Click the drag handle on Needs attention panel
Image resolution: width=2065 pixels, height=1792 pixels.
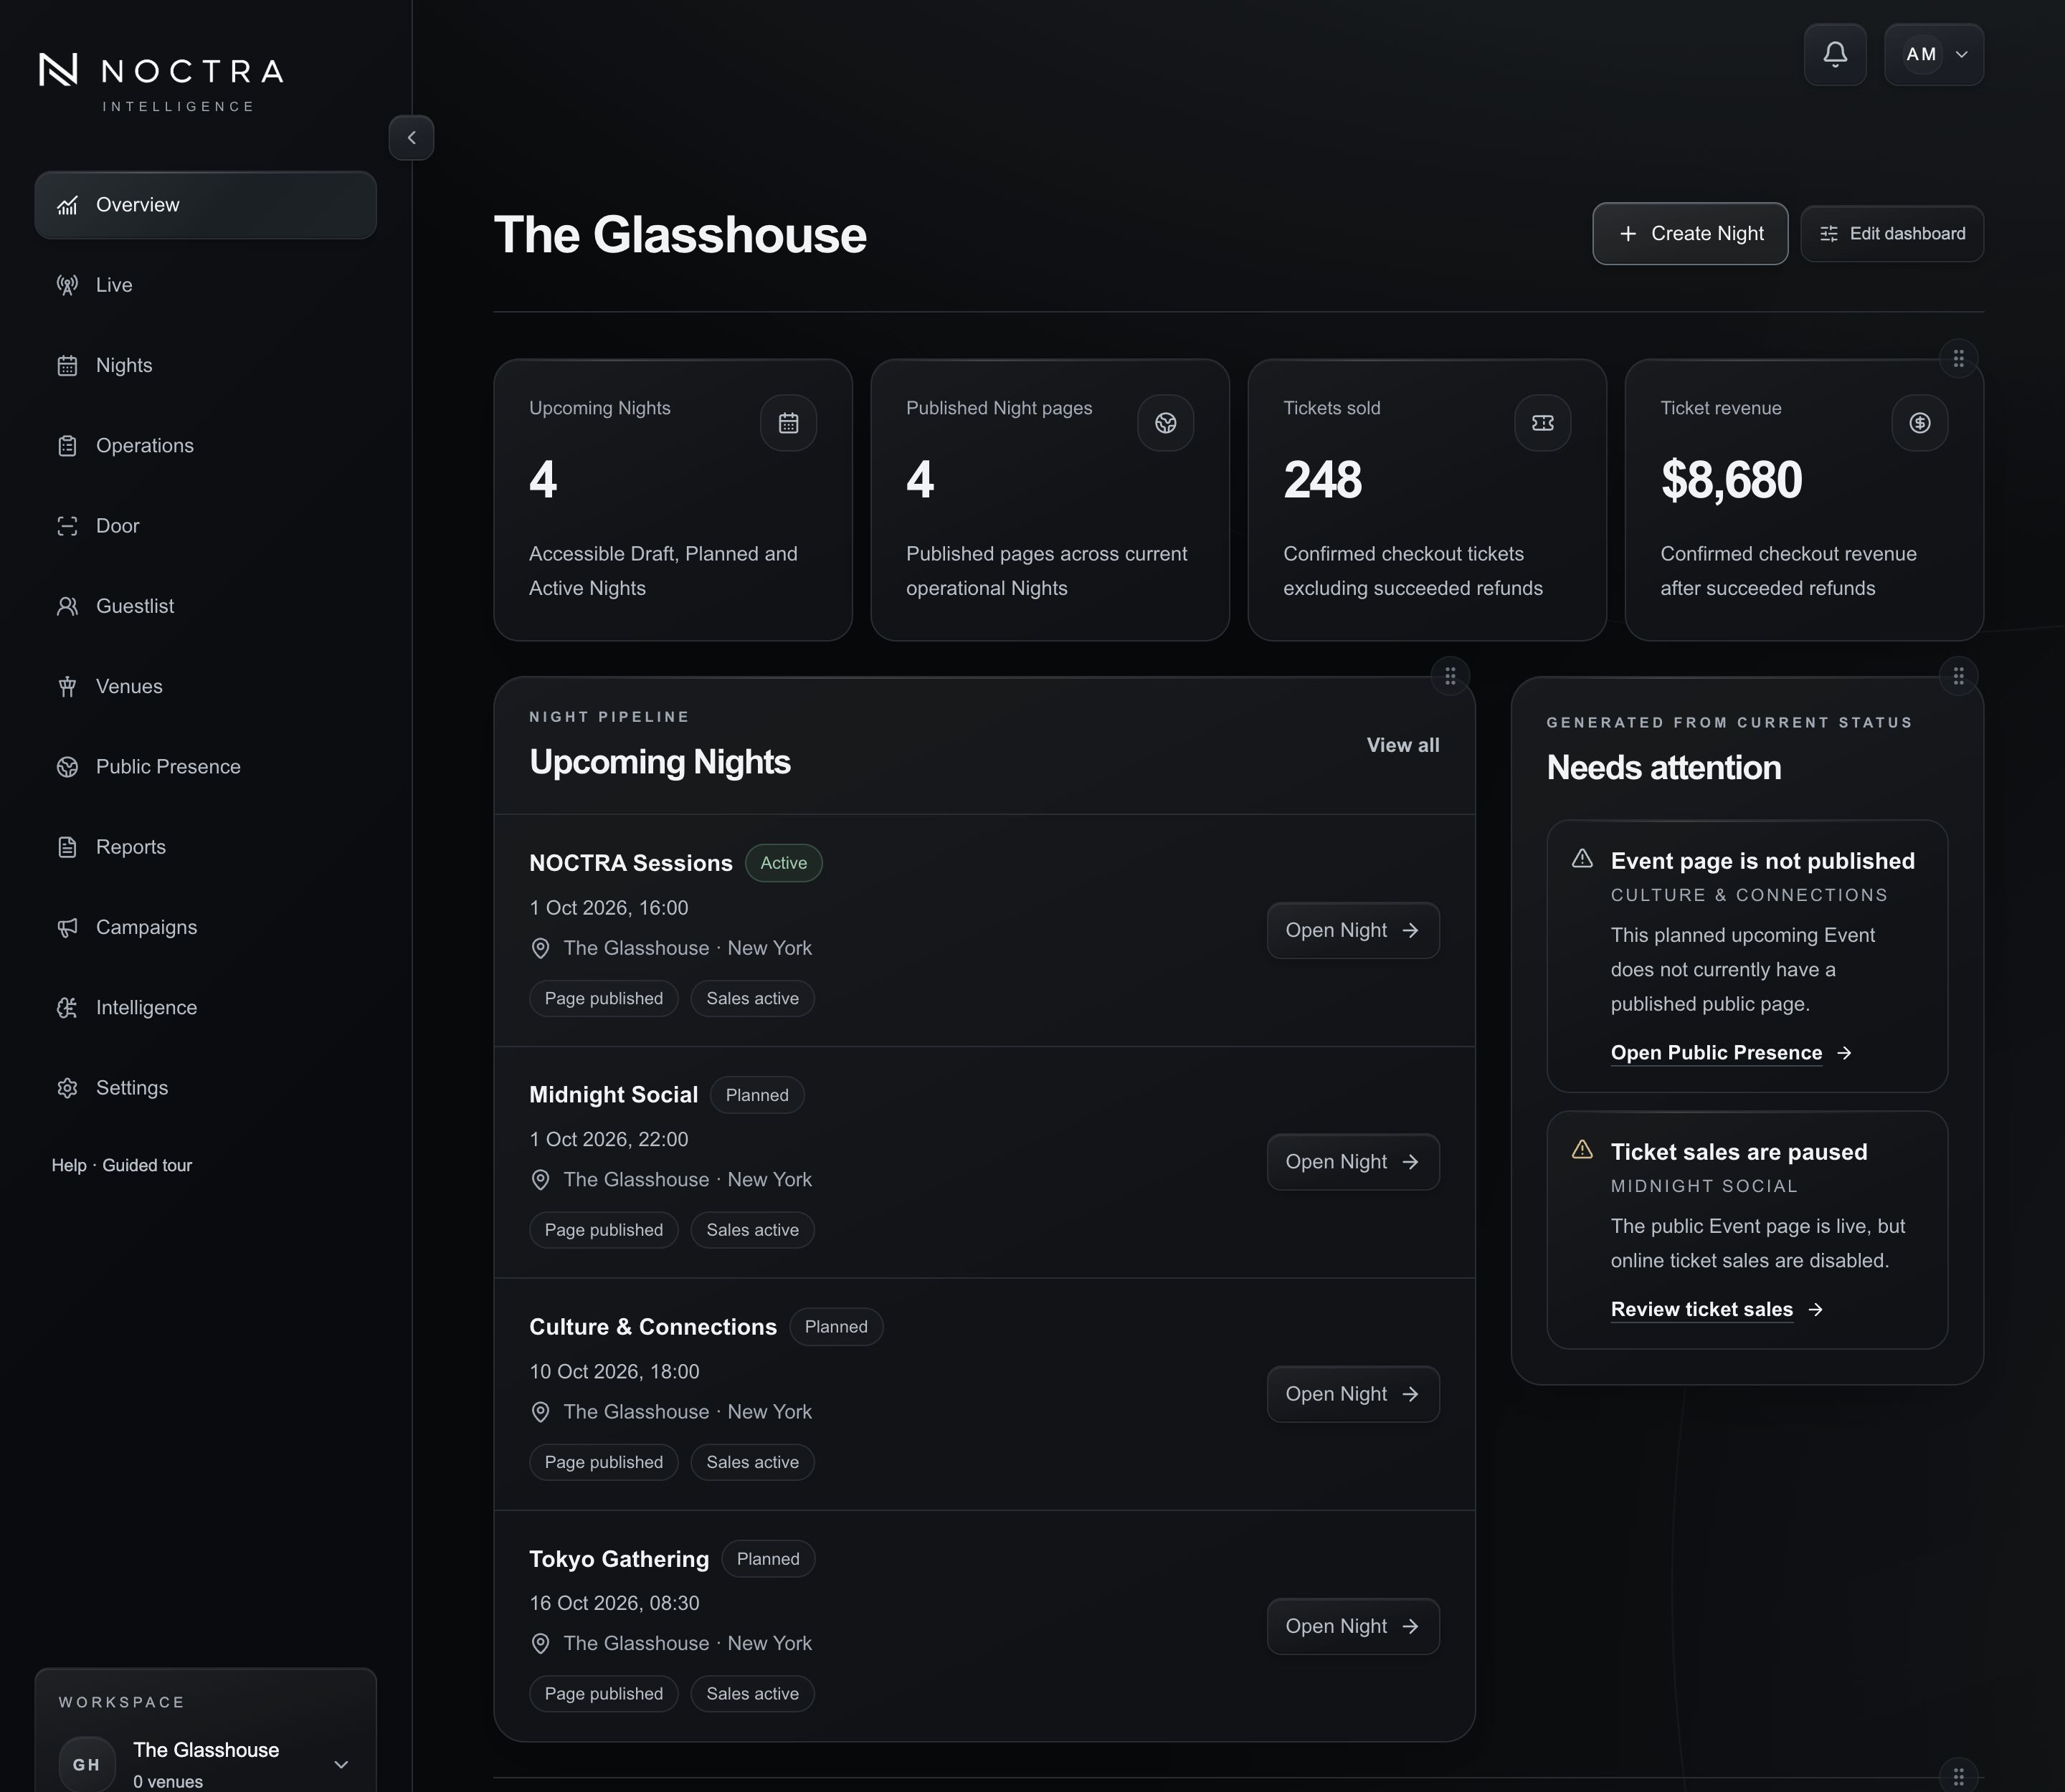(x=1959, y=676)
